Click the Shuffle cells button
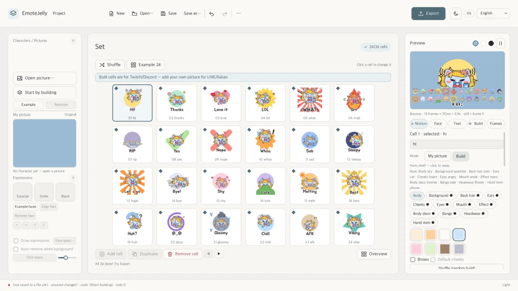This screenshot has height=291, width=518. pos(110,65)
